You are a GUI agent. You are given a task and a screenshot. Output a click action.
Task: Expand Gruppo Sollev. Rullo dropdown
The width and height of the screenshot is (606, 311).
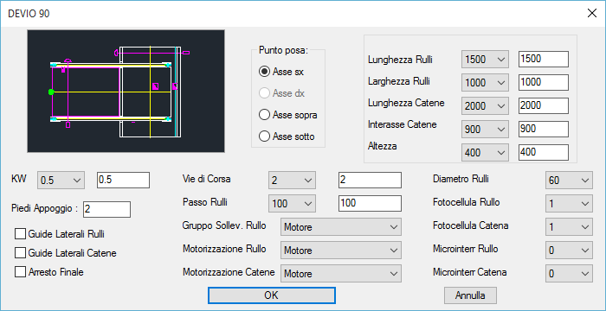341,227
